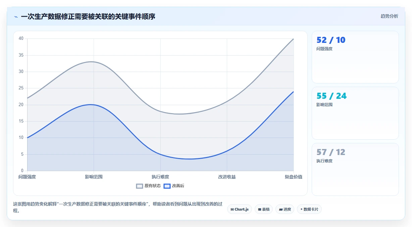Open the 55 / 24 影响范围 card
The image size is (412, 227).
tap(355, 113)
